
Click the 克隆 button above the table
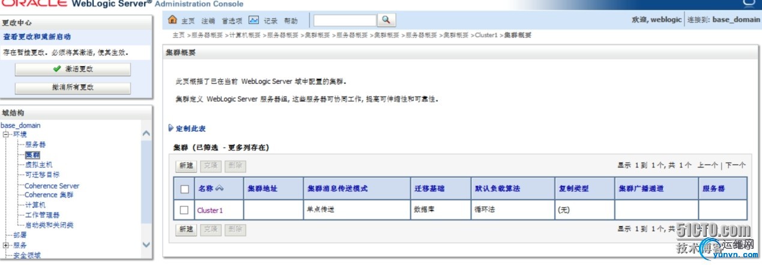point(210,166)
